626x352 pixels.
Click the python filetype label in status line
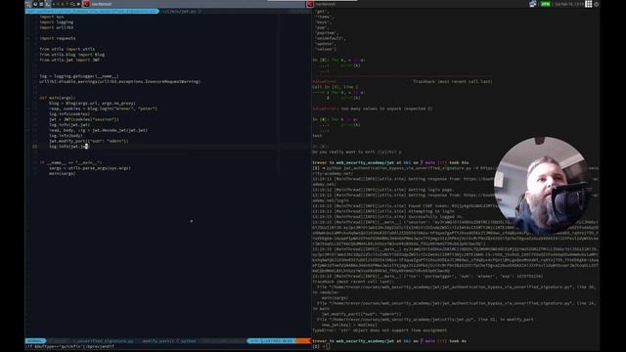tap(188, 341)
